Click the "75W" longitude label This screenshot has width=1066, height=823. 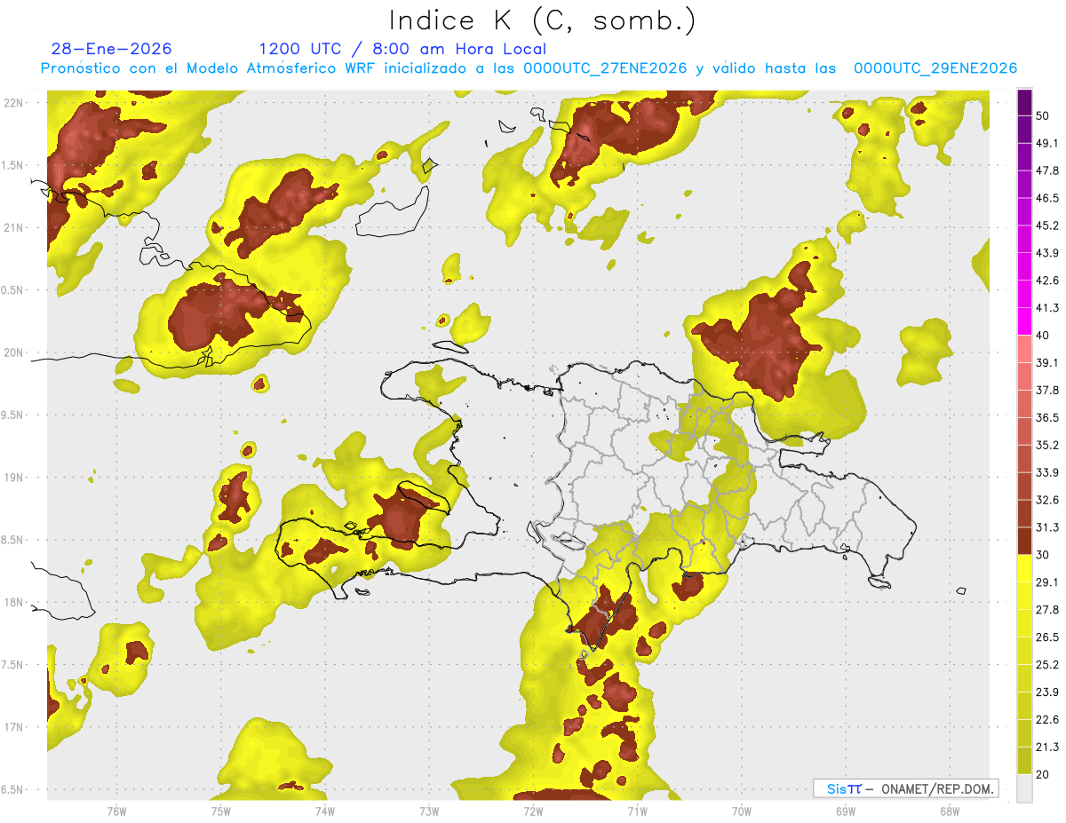coord(220,811)
